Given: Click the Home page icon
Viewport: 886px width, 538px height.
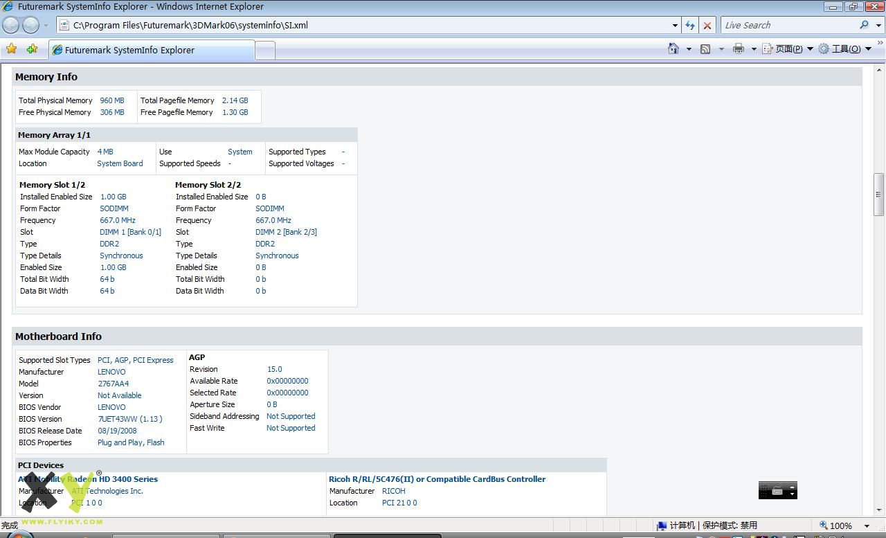Looking at the screenshot, I should [673, 48].
